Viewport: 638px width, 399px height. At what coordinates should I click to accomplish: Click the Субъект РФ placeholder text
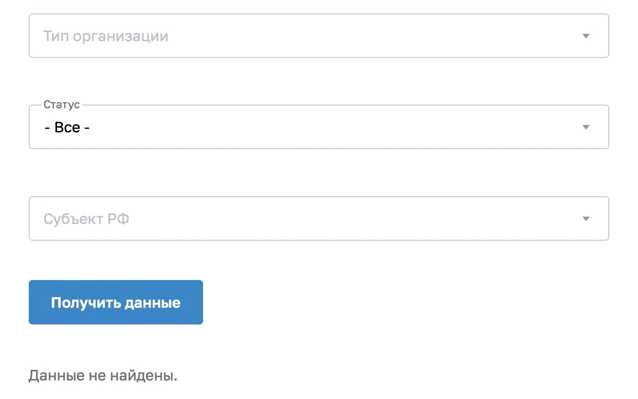[x=86, y=219]
